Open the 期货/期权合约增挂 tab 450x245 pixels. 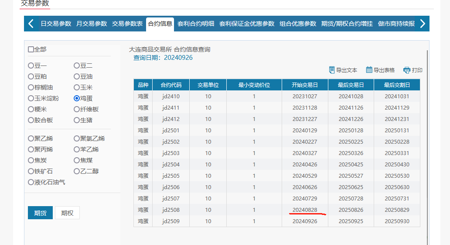(347, 24)
